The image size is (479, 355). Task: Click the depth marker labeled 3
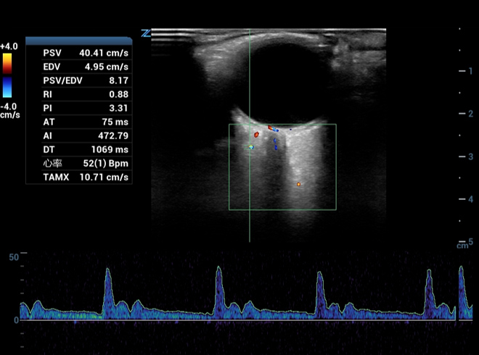(x=470, y=156)
